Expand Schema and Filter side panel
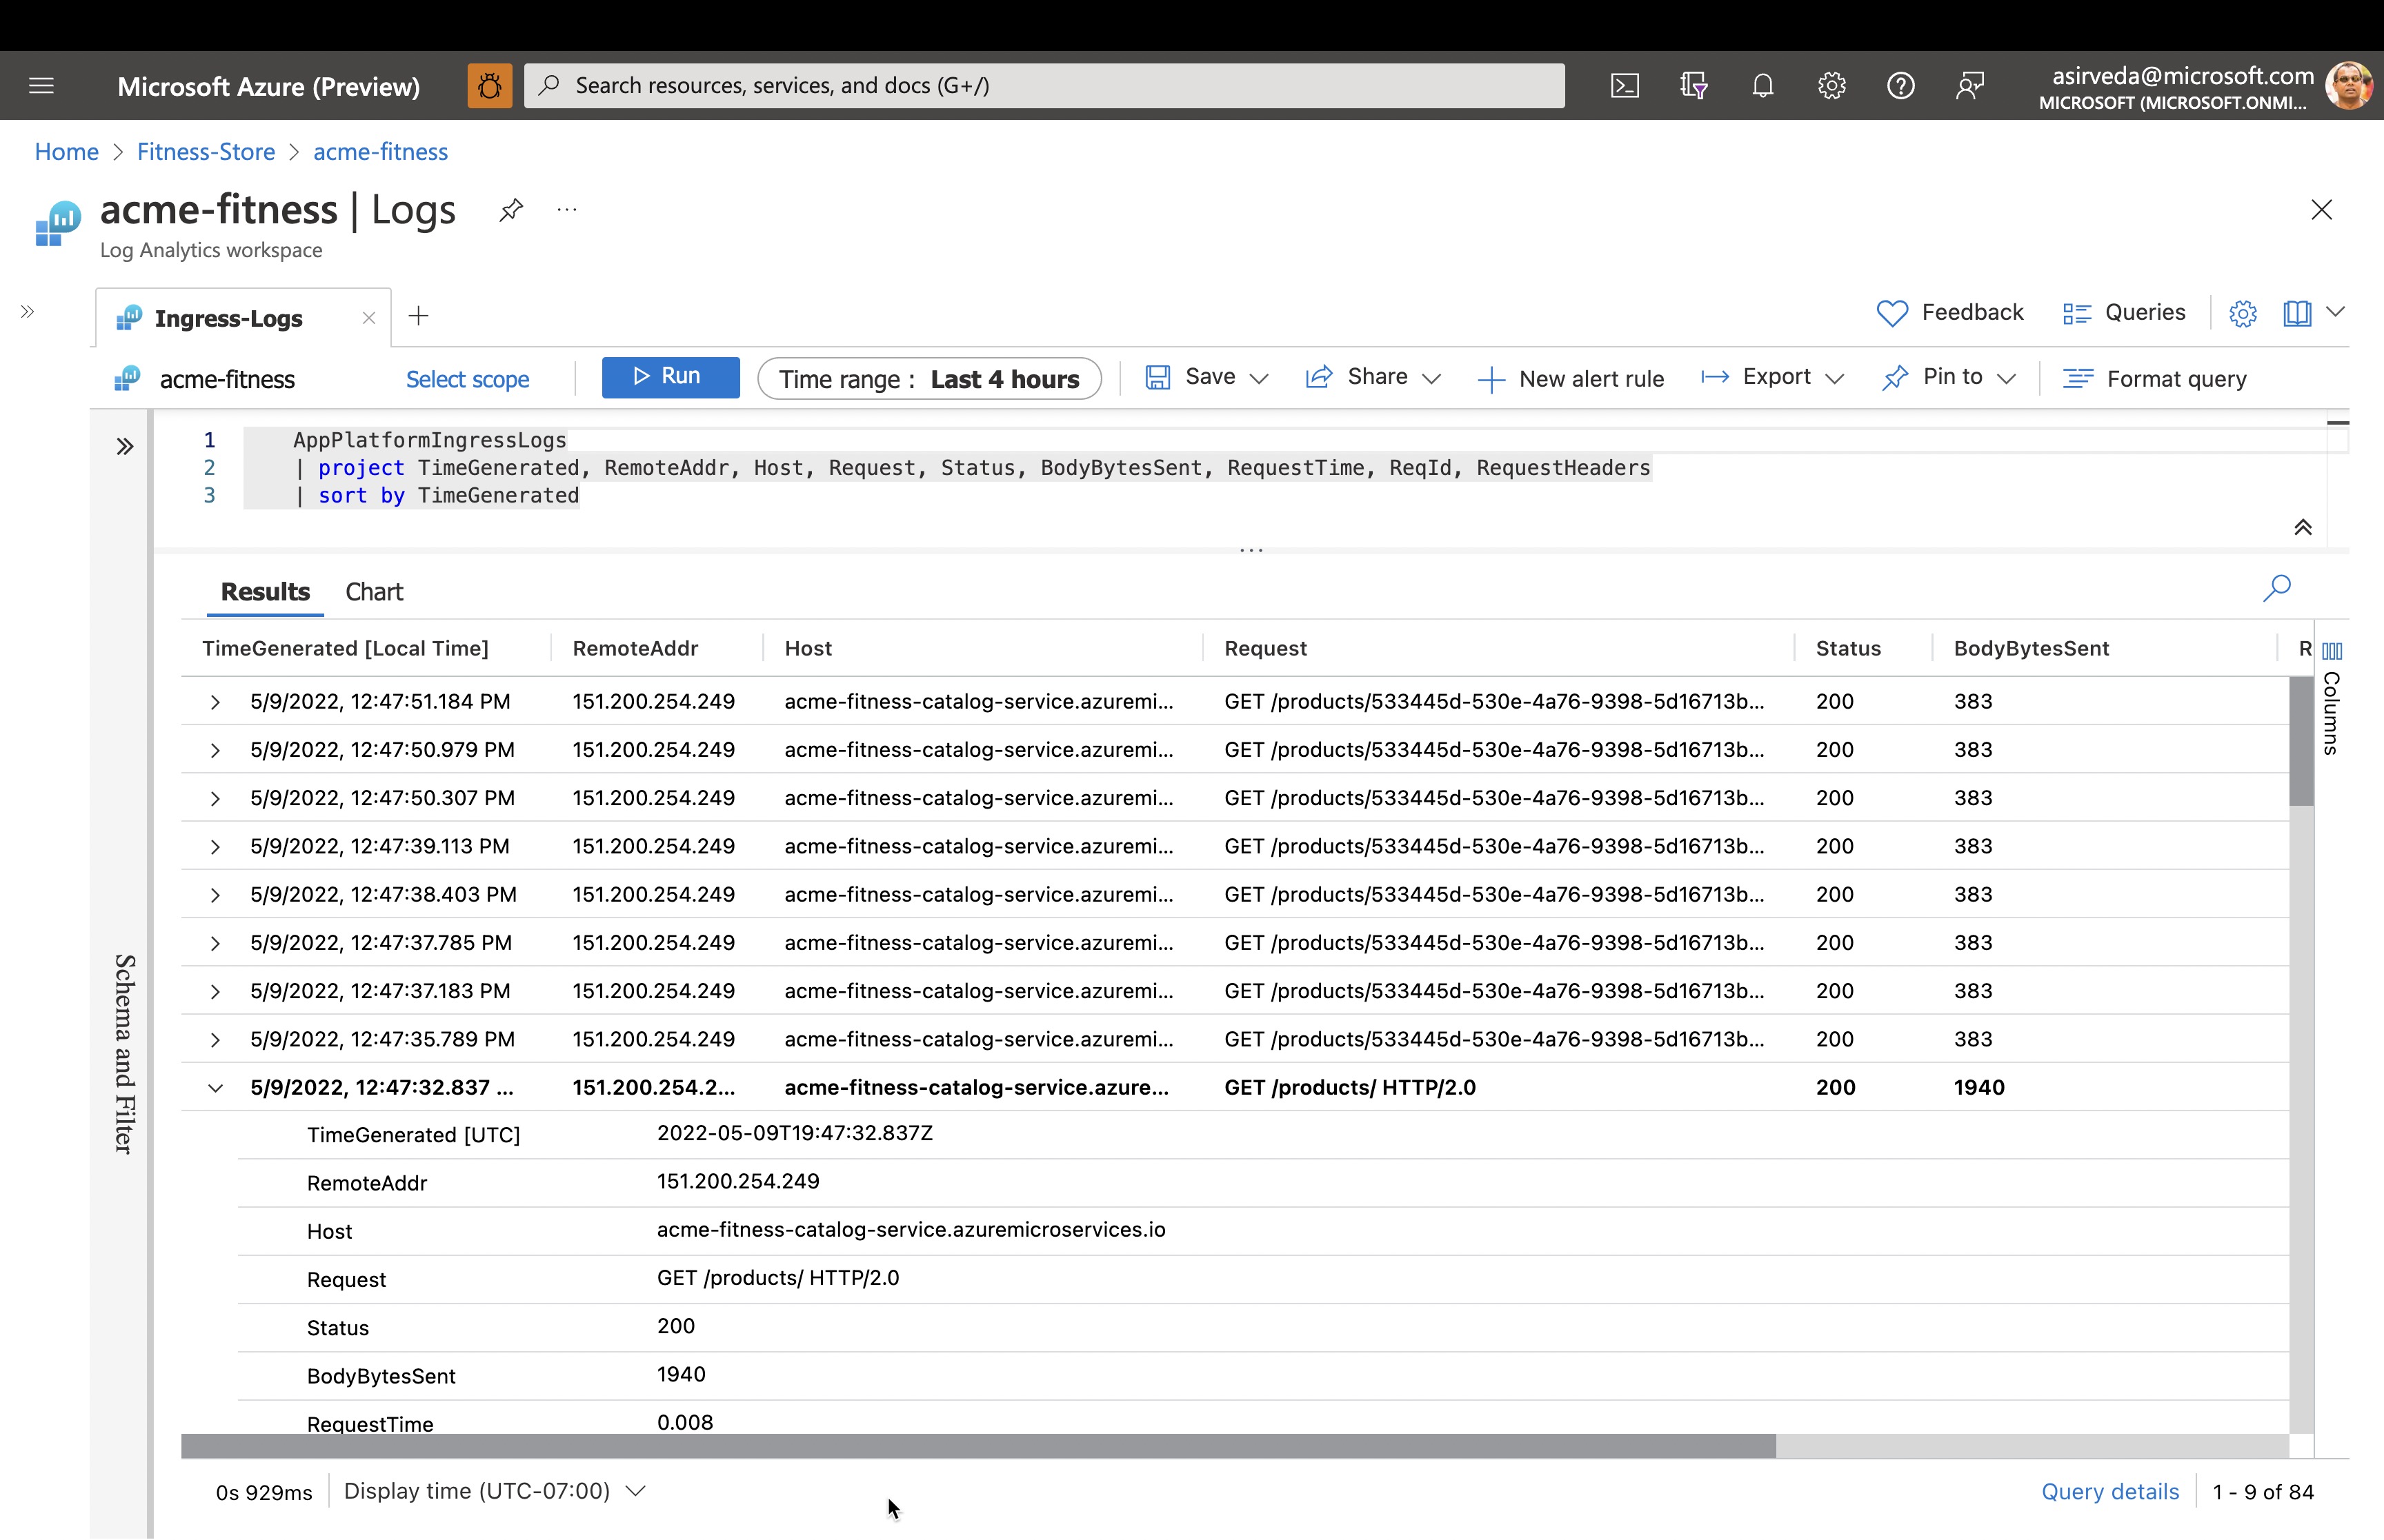Viewport: 2384px width, 1540px height. (x=125, y=447)
